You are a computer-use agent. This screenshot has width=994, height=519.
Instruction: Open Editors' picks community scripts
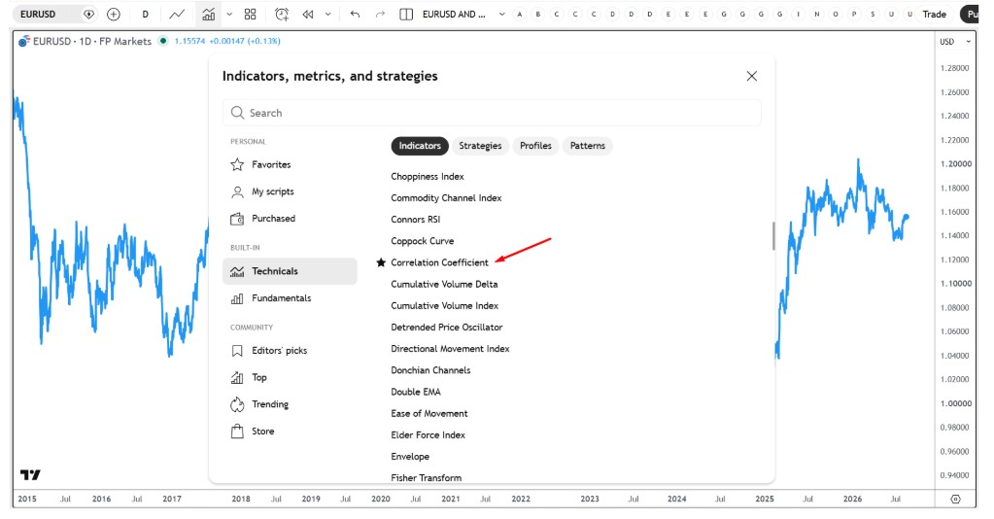290,351
